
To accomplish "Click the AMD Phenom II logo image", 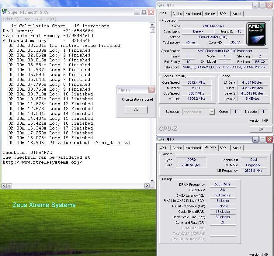I will (x=256, y=34).
